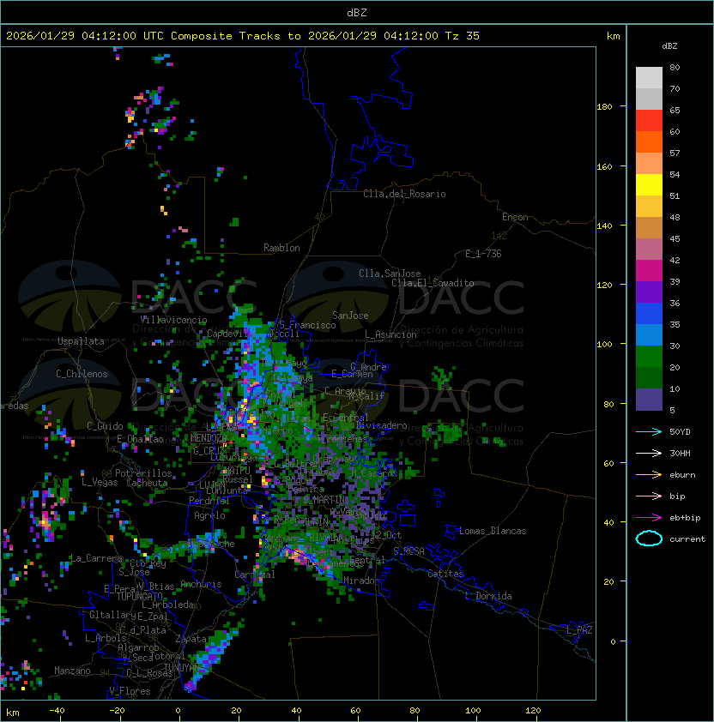Click the 'Agrelo' place label

click(x=209, y=515)
